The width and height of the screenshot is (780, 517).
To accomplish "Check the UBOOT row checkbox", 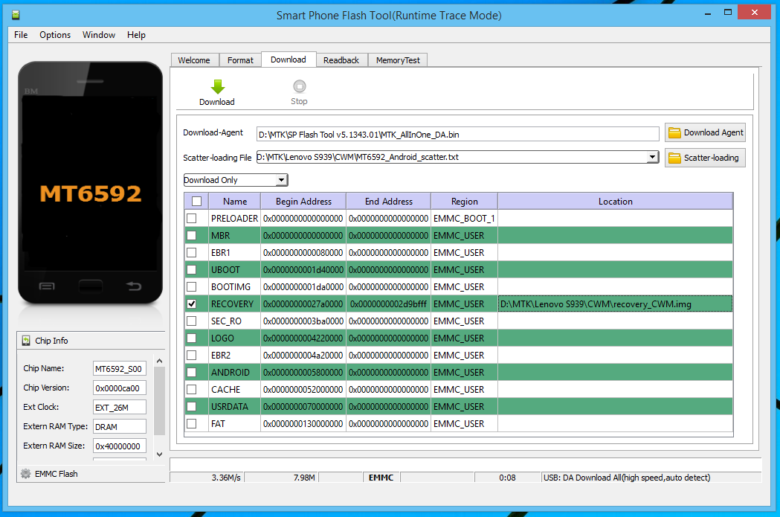I will point(192,270).
